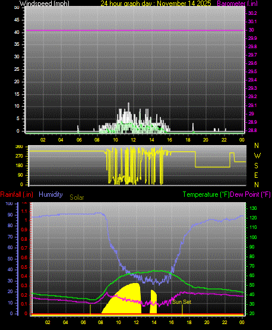The image size is (272, 330).
Task: Click the '30.1' barometer axis value
Action: [x=252, y=21]
